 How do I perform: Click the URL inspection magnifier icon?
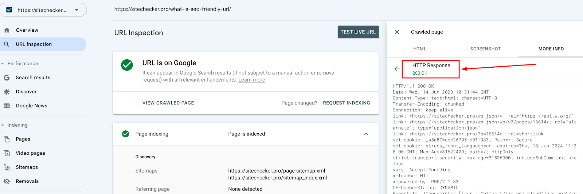(x=7, y=44)
